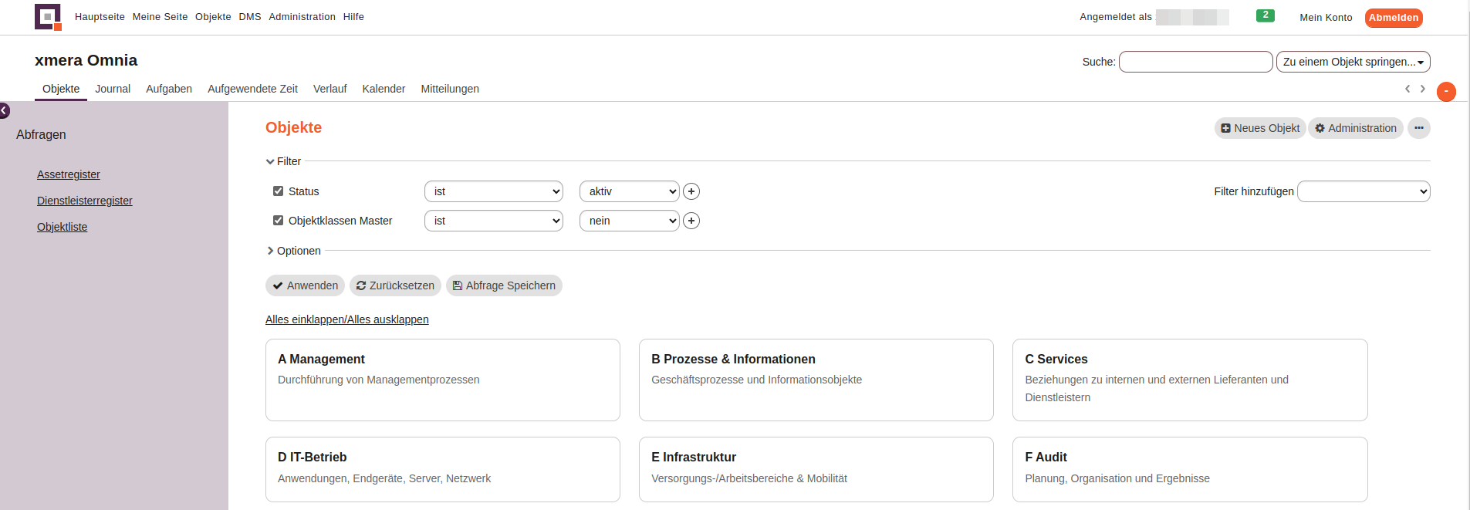Click the orange minus round button

(1445, 92)
